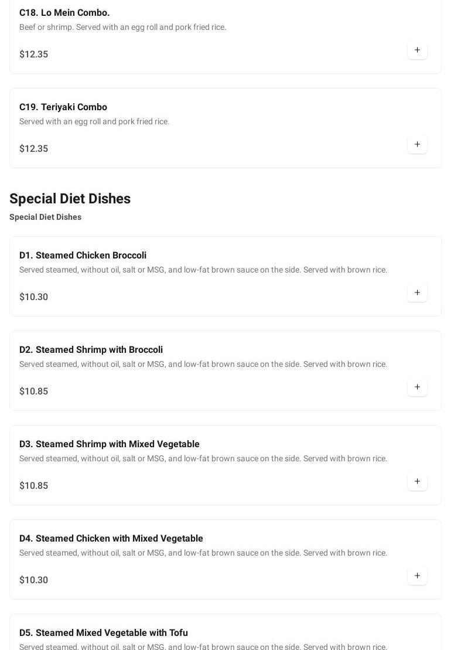Click D2. Steamed Shrimp with Broccoli title
This screenshot has height=650, width=451.
pyautogui.click(x=91, y=350)
